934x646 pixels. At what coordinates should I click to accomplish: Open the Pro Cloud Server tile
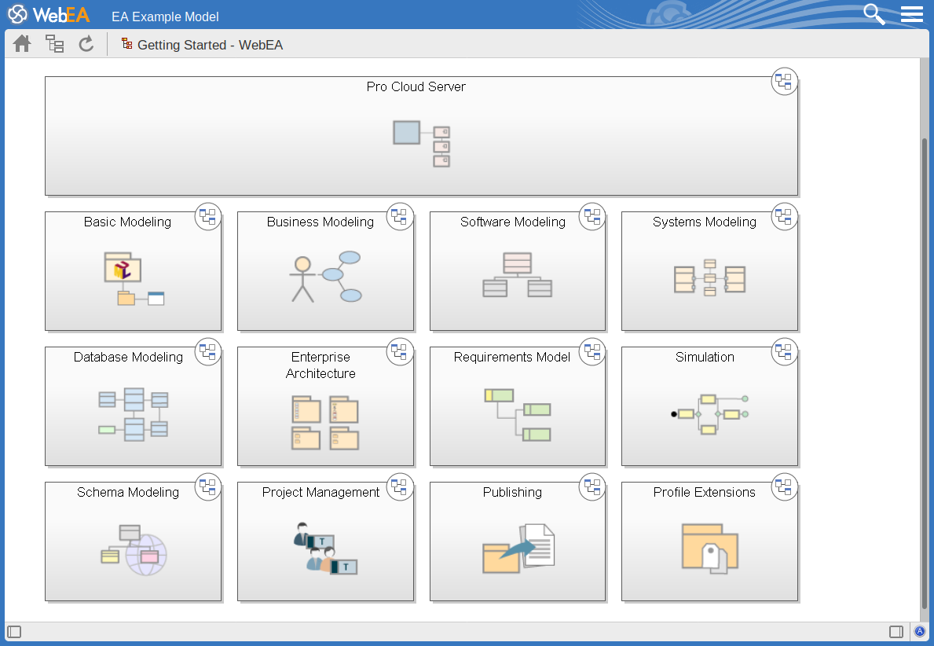[421, 136]
